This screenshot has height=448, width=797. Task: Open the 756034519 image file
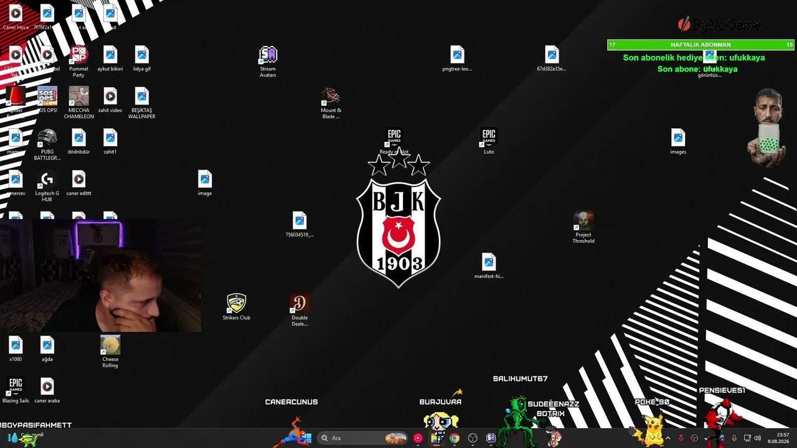click(299, 225)
